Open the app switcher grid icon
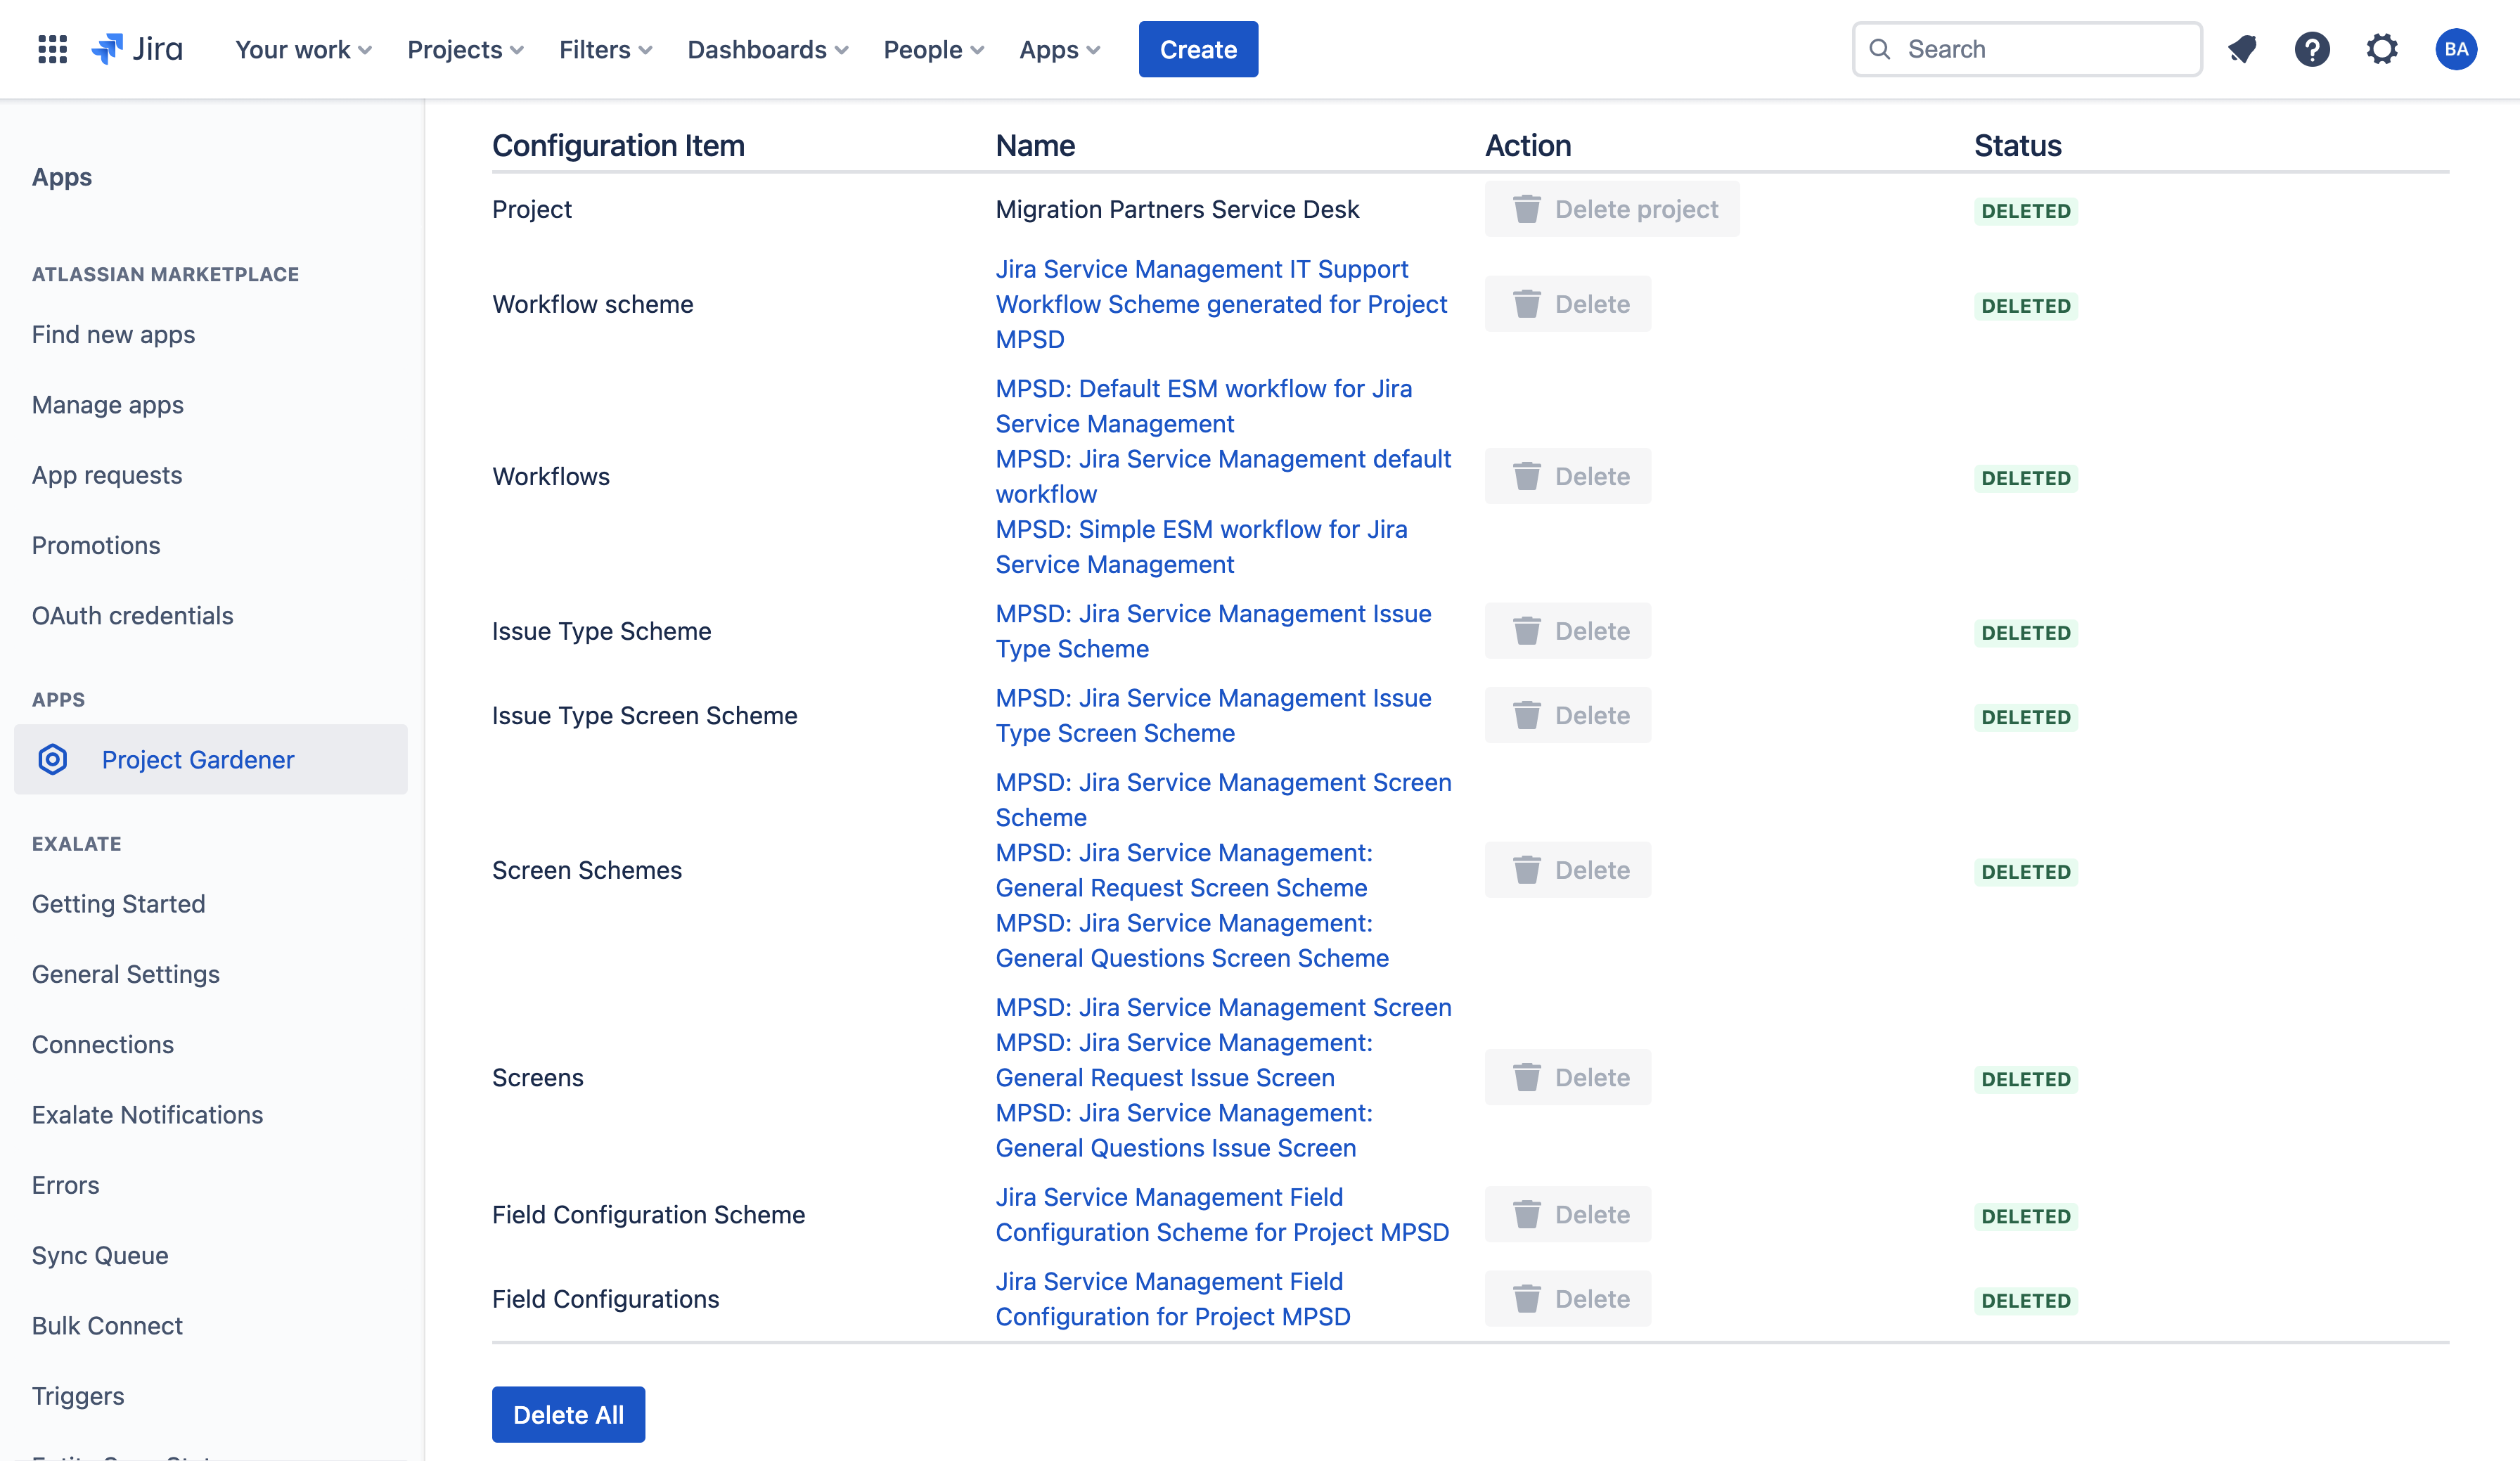 click(x=52, y=49)
